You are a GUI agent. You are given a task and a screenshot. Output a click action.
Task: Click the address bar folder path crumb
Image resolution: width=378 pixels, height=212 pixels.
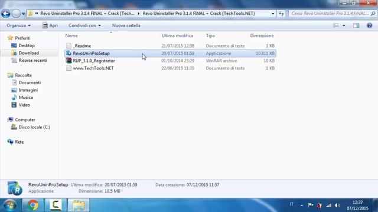tap(198, 14)
